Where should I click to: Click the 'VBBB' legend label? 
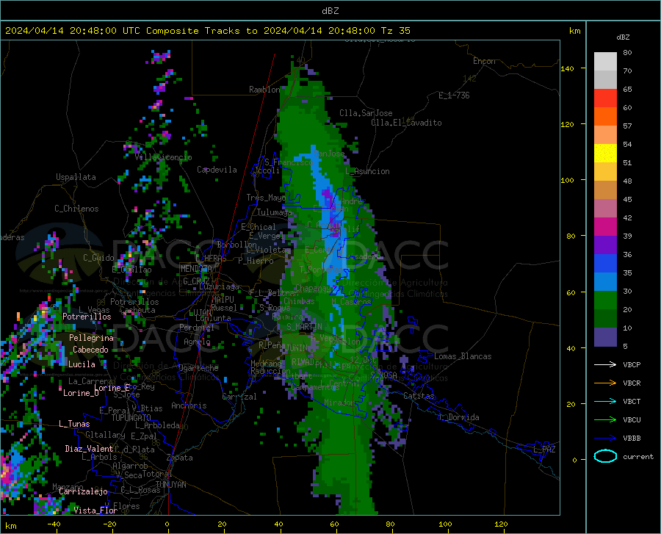point(632,439)
